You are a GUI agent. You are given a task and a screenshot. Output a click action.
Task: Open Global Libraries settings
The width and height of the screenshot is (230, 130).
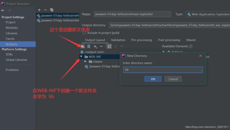coord(16,60)
